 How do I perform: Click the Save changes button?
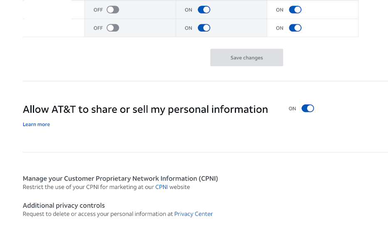[246, 57]
